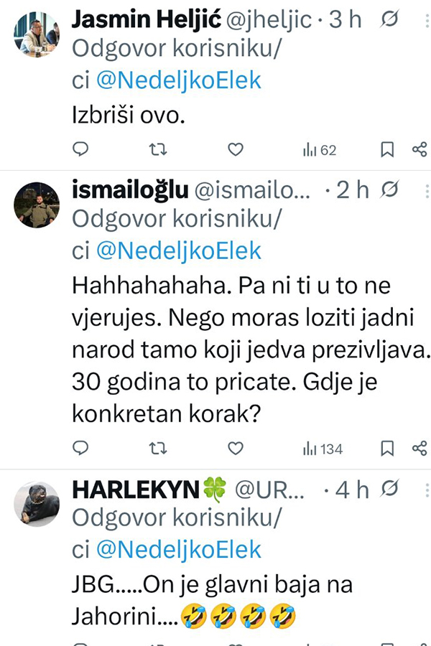This screenshot has width=431, height=646.
Task: Bookmark ismailoğlu's tweet
Action: click(x=386, y=449)
